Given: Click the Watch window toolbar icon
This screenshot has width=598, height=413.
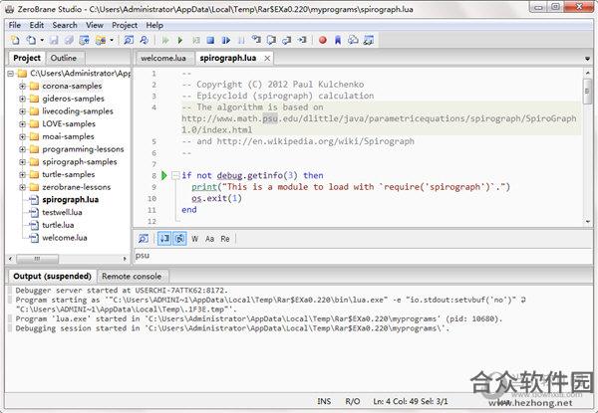Looking at the screenshot, I should [369, 40].
